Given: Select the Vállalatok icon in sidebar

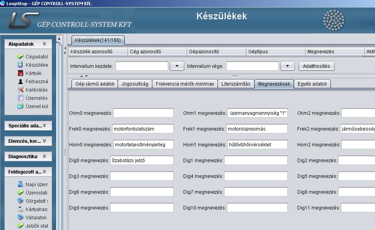Looking at the screenshot, I should point(21,218).
